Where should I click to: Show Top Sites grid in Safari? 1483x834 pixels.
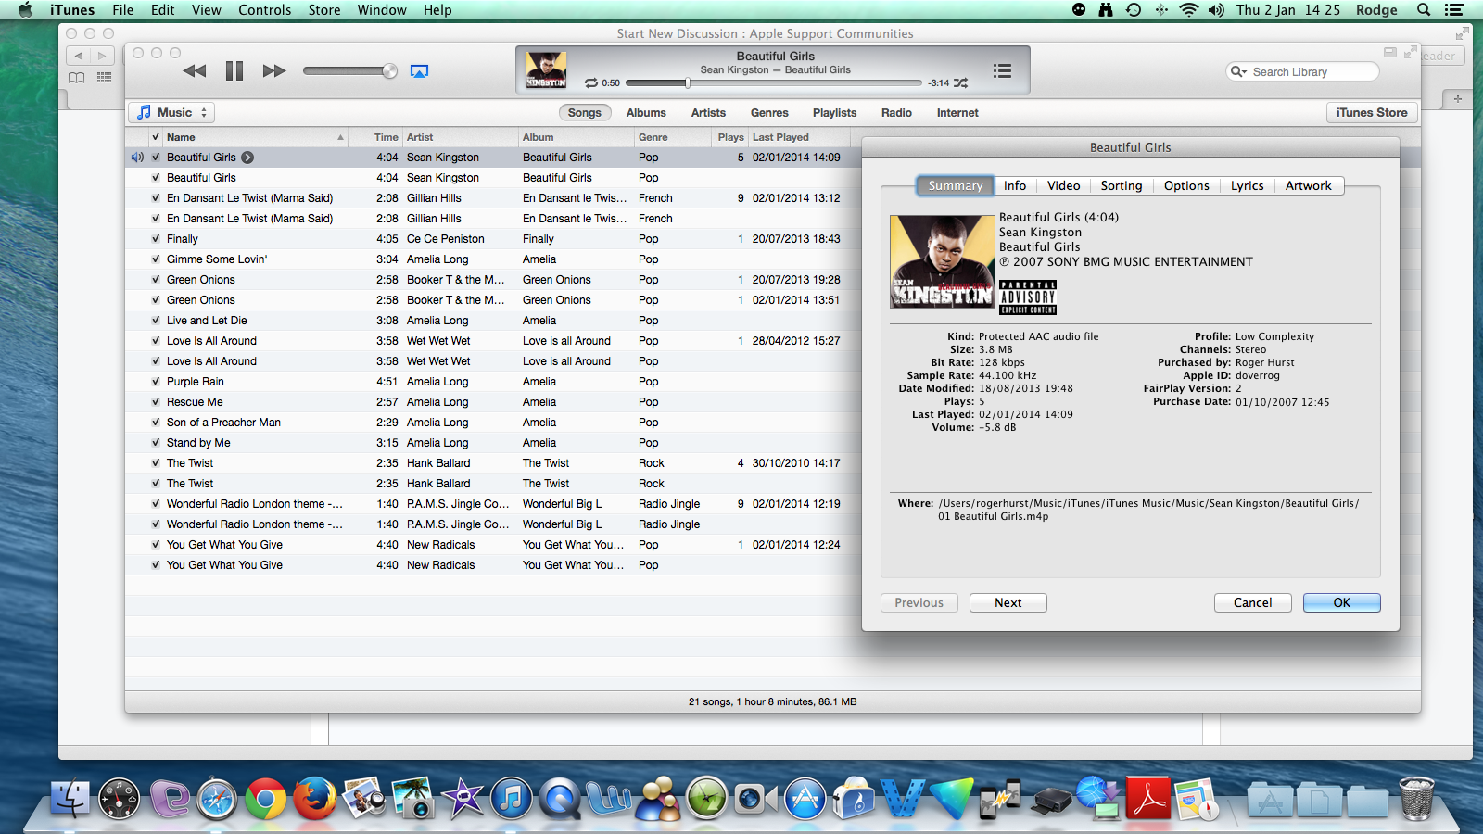click(104, 78)
